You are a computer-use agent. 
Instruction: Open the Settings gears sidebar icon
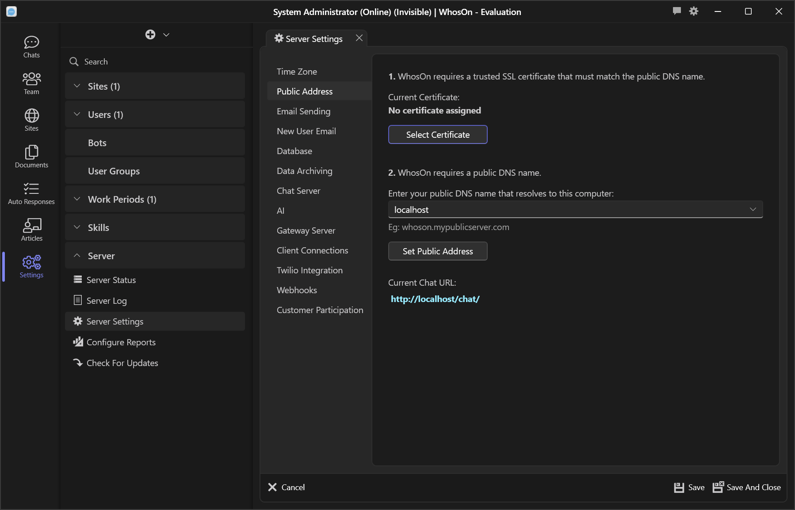point(31,267)
